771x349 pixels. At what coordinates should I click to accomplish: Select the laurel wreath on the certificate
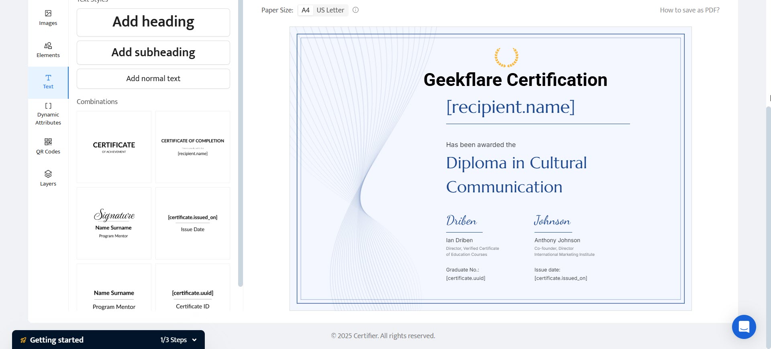[x=506, y=57]
